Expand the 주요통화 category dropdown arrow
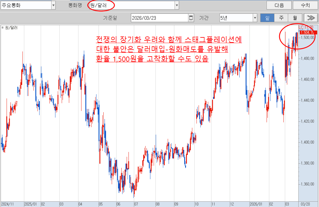The width and height of the screenshot is (319, 207). (x=53, y=5)
